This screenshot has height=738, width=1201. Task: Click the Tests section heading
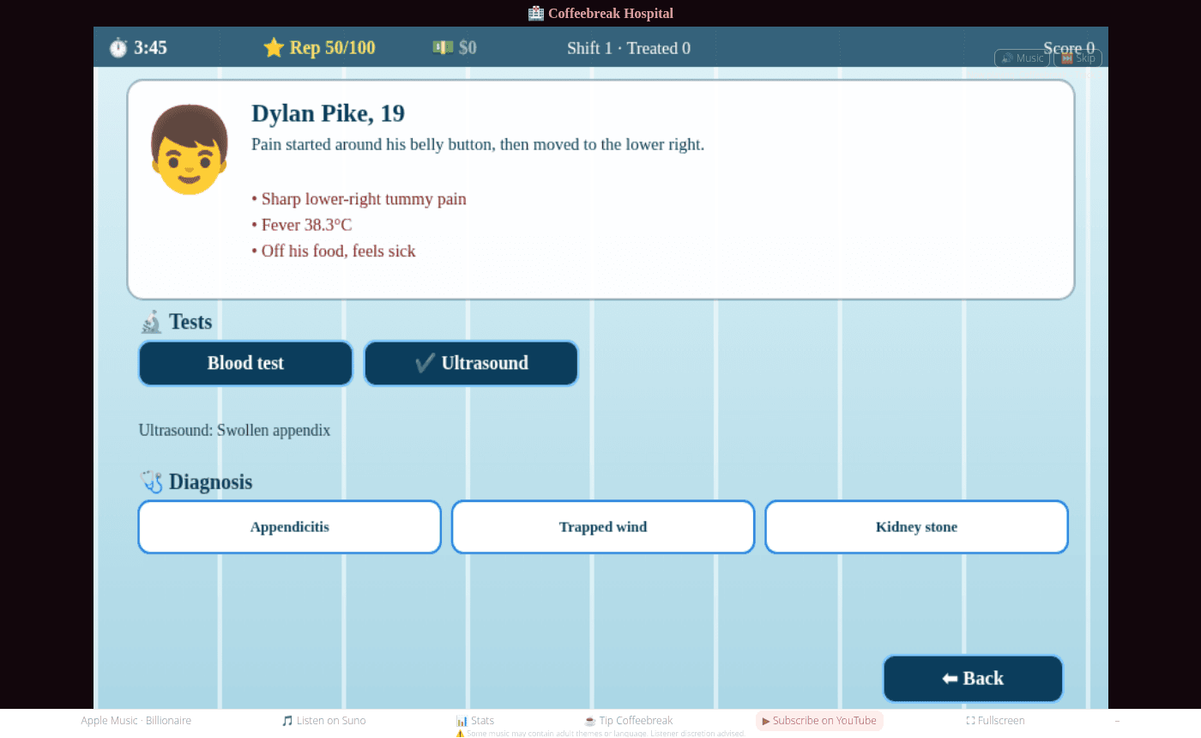tap(190, 322)
